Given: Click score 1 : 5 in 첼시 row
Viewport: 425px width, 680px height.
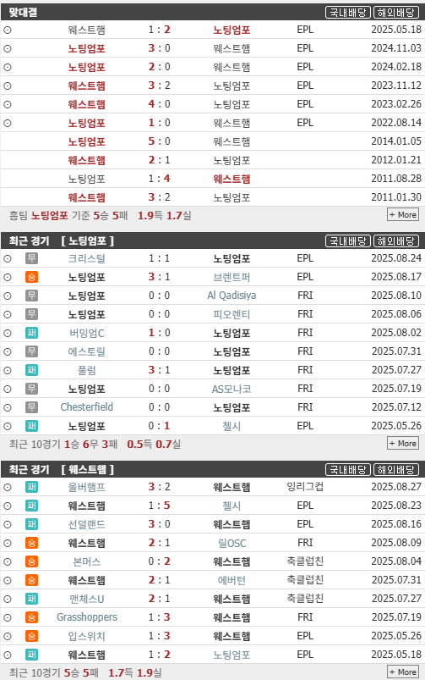Looking at the screenshot, I should click(x=159, y=506).
